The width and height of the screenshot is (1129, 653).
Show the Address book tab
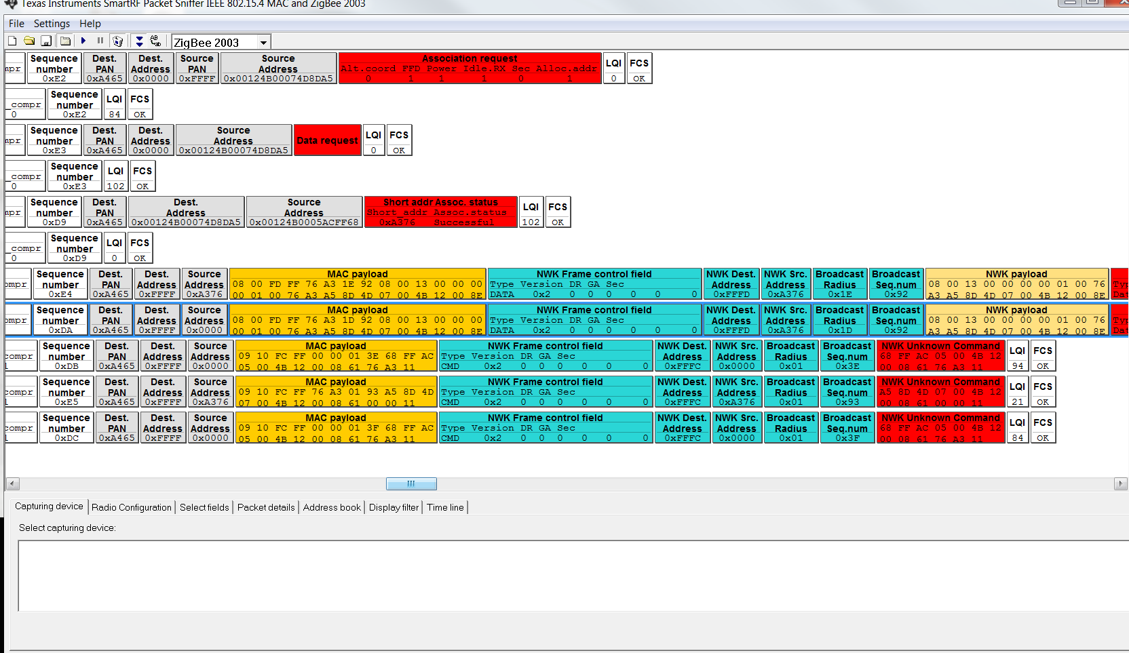point(332,507)
